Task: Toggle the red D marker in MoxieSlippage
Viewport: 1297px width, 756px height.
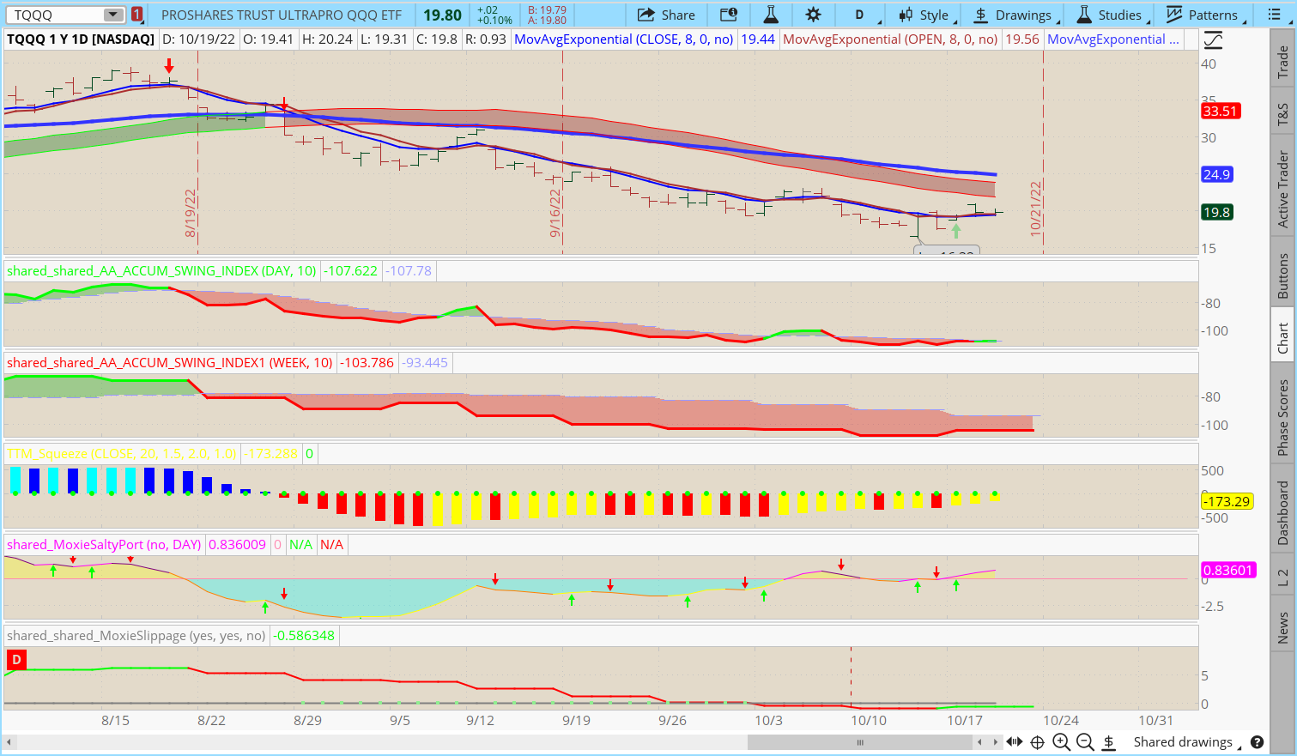Action: (x=15, y=660)
